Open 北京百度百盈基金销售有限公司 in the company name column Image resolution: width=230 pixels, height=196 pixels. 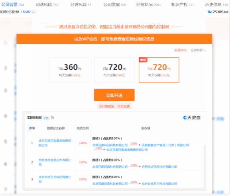(55, 143)
